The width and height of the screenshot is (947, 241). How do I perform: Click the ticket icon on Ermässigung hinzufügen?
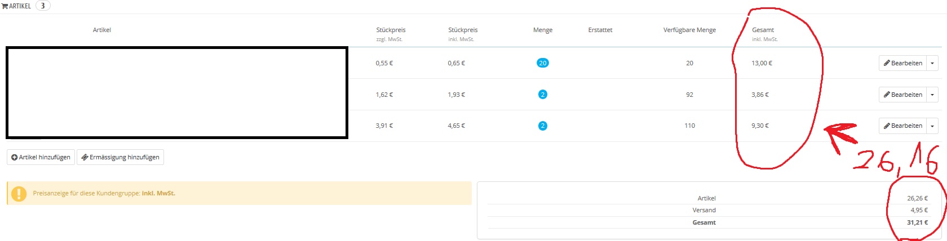pos(85,158)
